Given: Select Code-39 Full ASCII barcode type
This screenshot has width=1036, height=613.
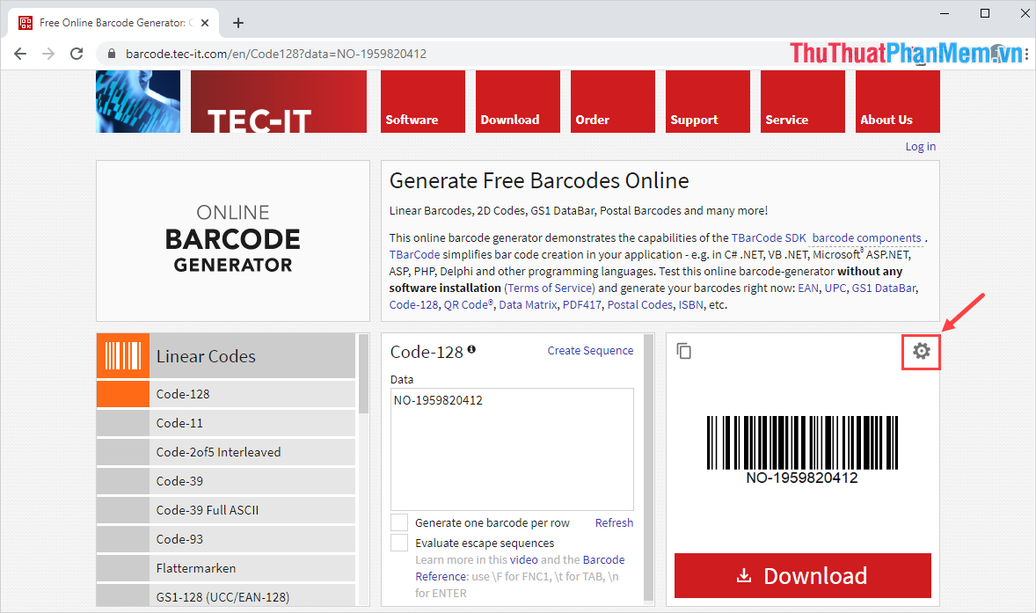Looking at the screenshot, I should pos(208,510).
